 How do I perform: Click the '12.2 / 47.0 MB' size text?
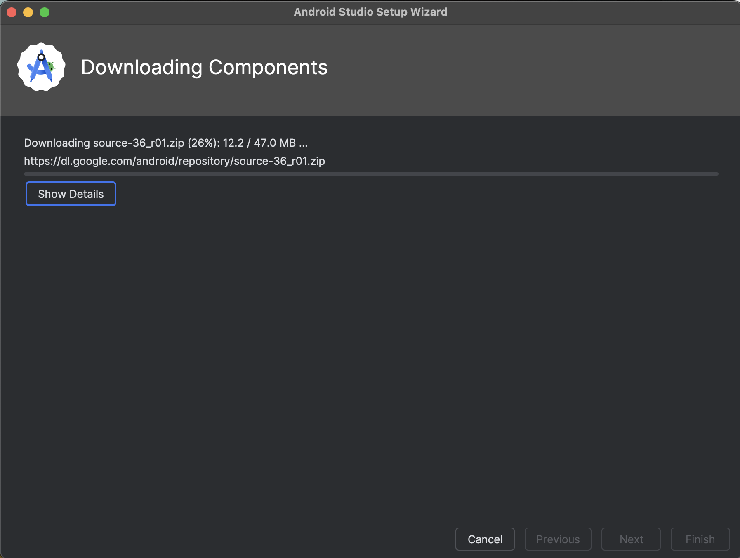pyautogui.click(x=259, y=143)
